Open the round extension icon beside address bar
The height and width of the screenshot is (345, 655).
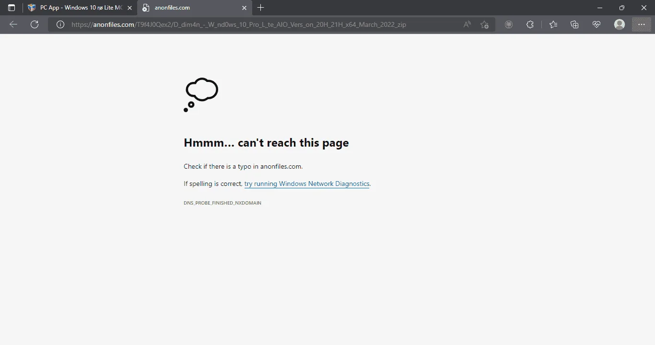509,24
